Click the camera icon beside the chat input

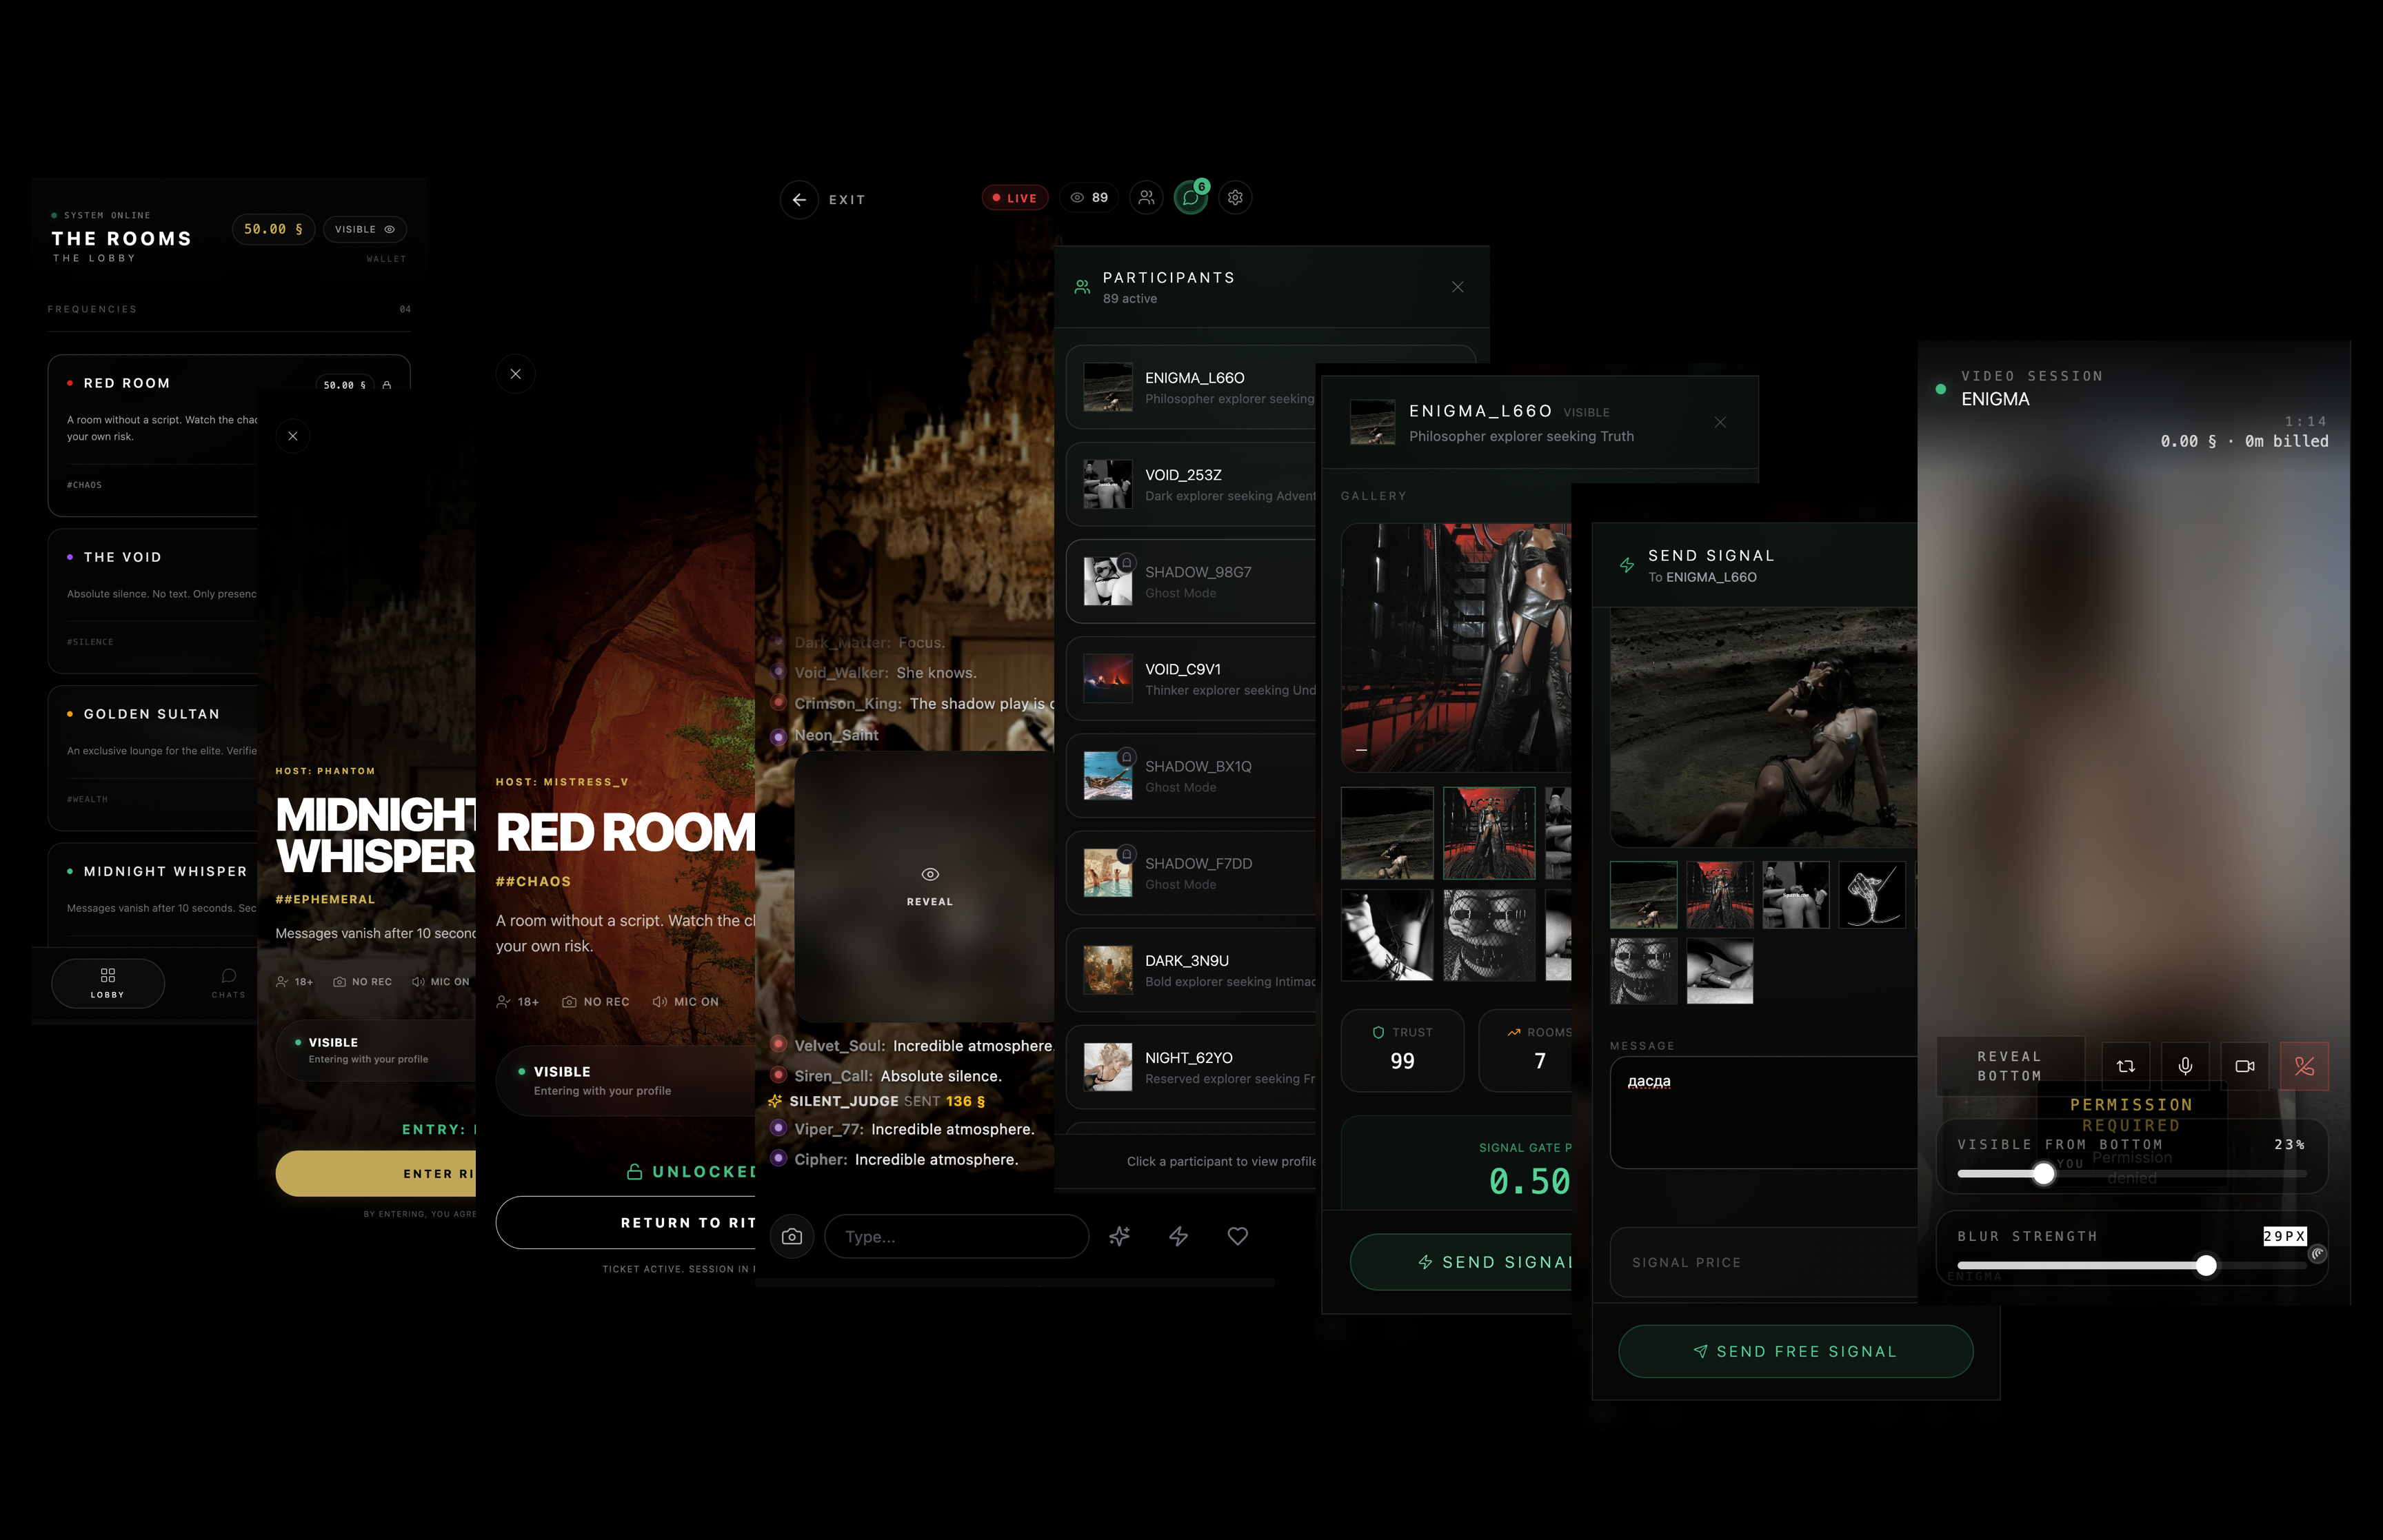[792, 1237]
